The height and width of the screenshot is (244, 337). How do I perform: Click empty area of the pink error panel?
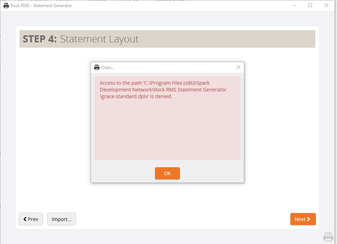pos(167,131)
